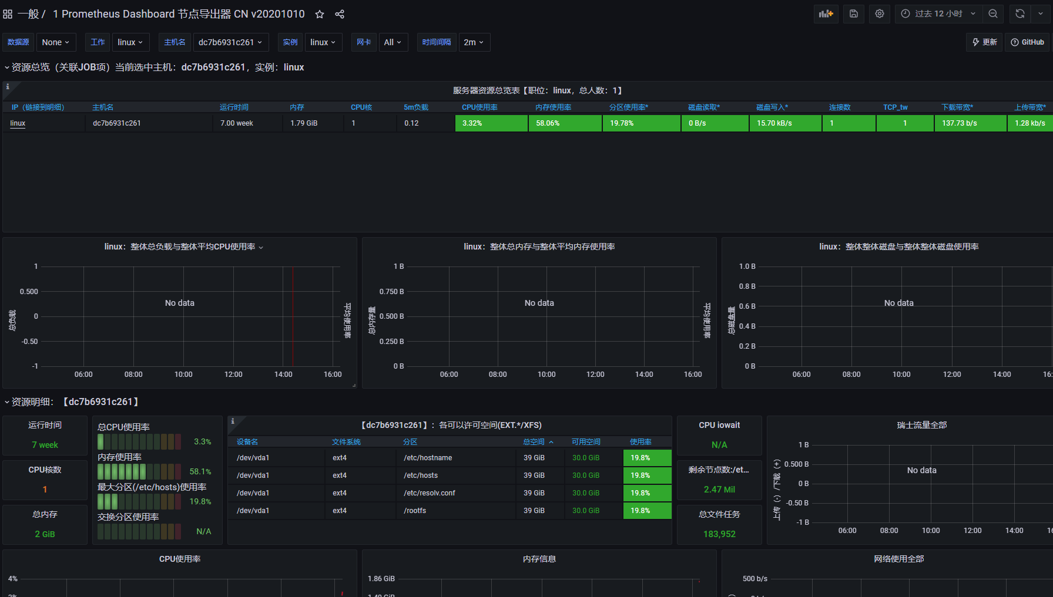Click info icon on server overview table

[x=8, y=86]
